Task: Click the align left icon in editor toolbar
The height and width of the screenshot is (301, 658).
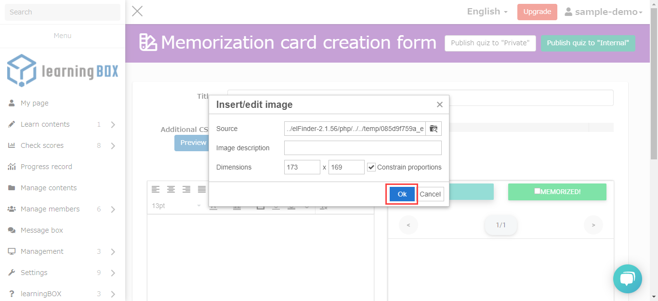Action: [156, 189]
